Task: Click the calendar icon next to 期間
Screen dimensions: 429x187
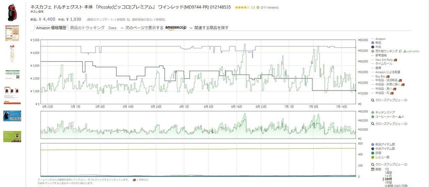Action: [x=373, y=169]
